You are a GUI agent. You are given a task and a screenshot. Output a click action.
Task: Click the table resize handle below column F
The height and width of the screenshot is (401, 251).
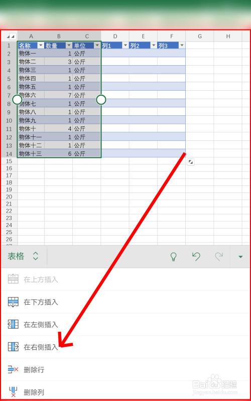(191, 162)
